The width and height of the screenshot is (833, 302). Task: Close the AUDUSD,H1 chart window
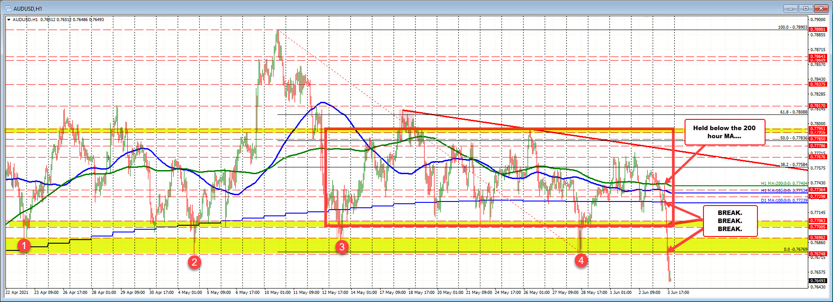pyautogui.click(x=821, y=9)
